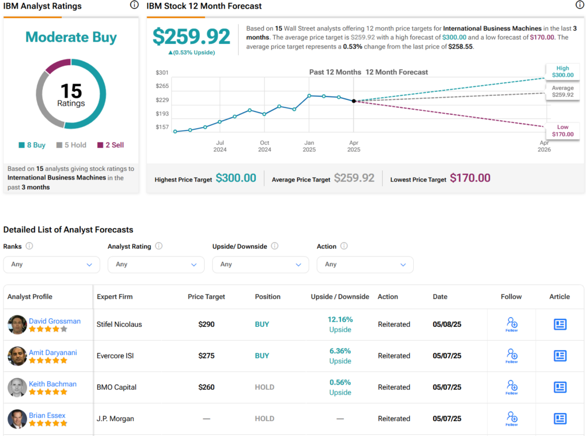The height and width of the screenshot is (436, 586).
Task: Click Brian Essex's profile photo
Action: coord(17,418)
